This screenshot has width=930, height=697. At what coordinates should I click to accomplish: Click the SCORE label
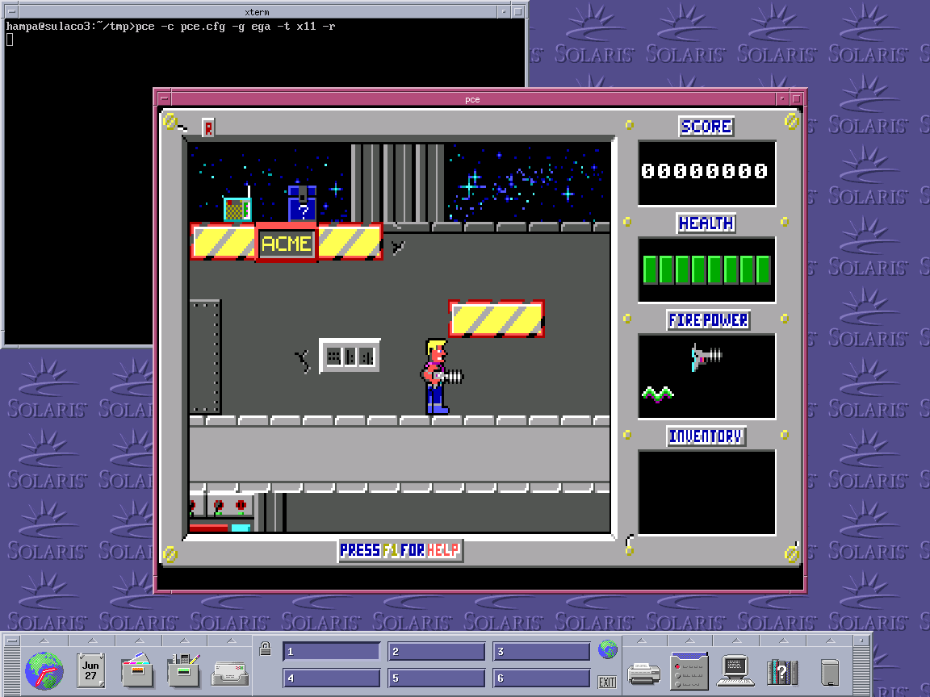(x=706, y=126)
